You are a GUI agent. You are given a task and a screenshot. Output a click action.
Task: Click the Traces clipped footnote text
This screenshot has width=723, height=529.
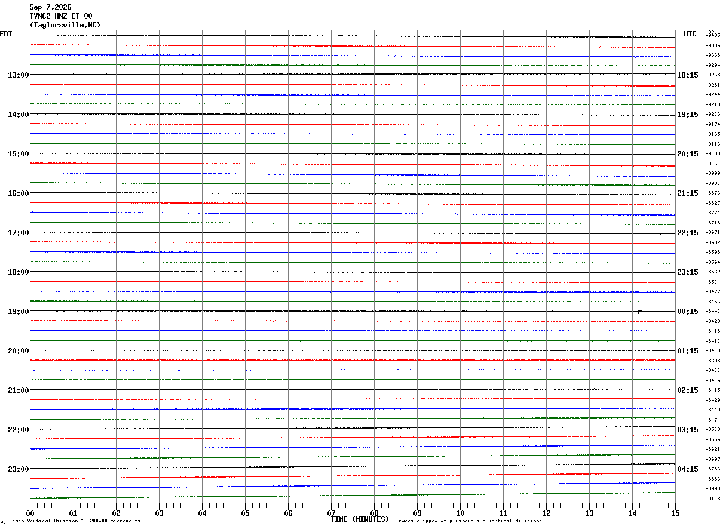point(468,521)
